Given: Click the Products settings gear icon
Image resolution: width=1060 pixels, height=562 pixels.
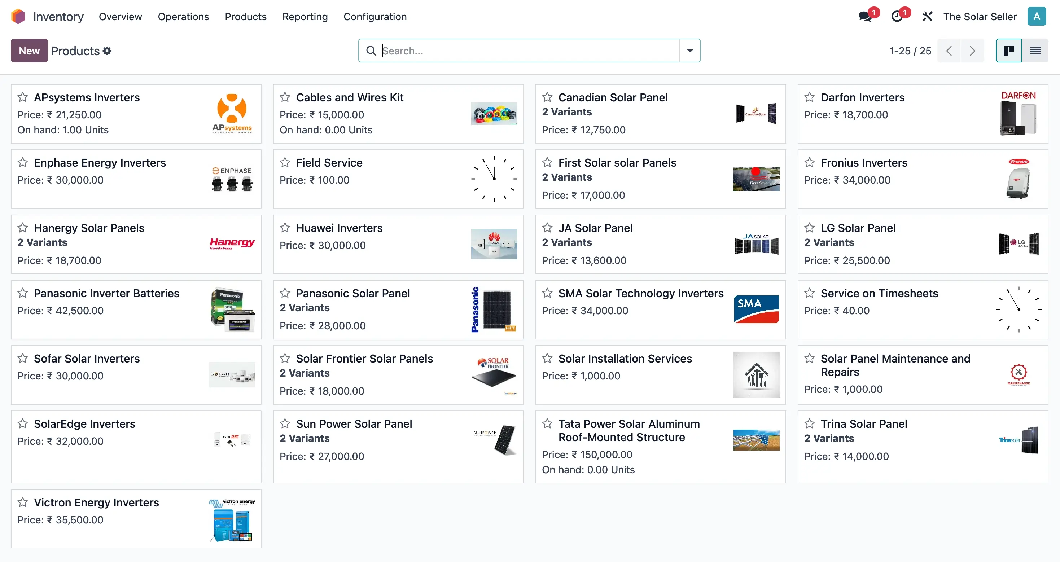Looking at the screenshot, I should click(107, 51).
